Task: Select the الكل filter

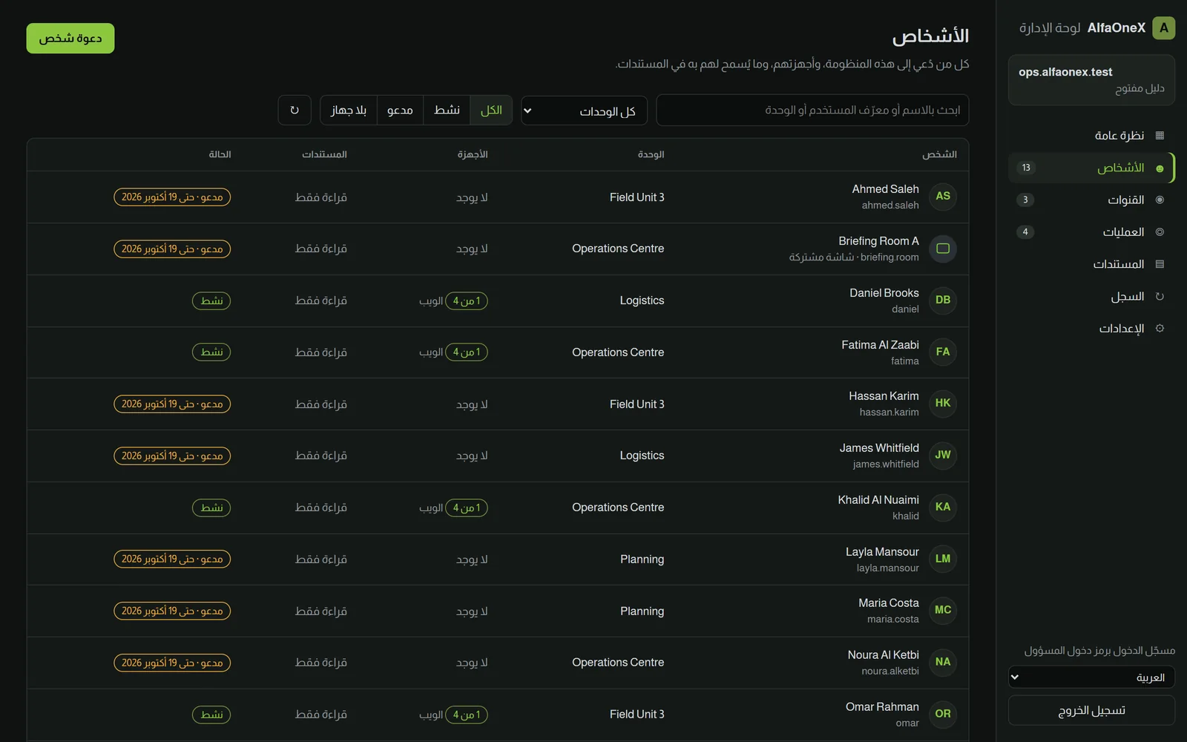Action: [491, 110]
